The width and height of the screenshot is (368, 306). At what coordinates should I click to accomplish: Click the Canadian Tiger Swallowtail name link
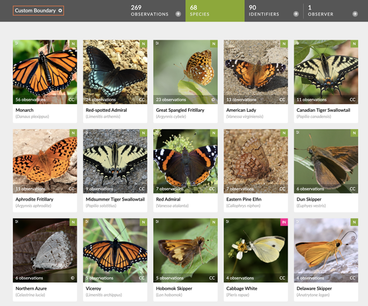(x=323, y=110)
